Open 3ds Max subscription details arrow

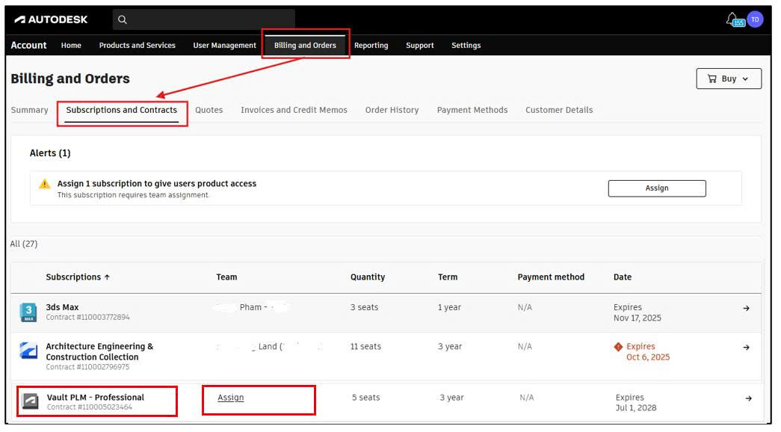746,309
